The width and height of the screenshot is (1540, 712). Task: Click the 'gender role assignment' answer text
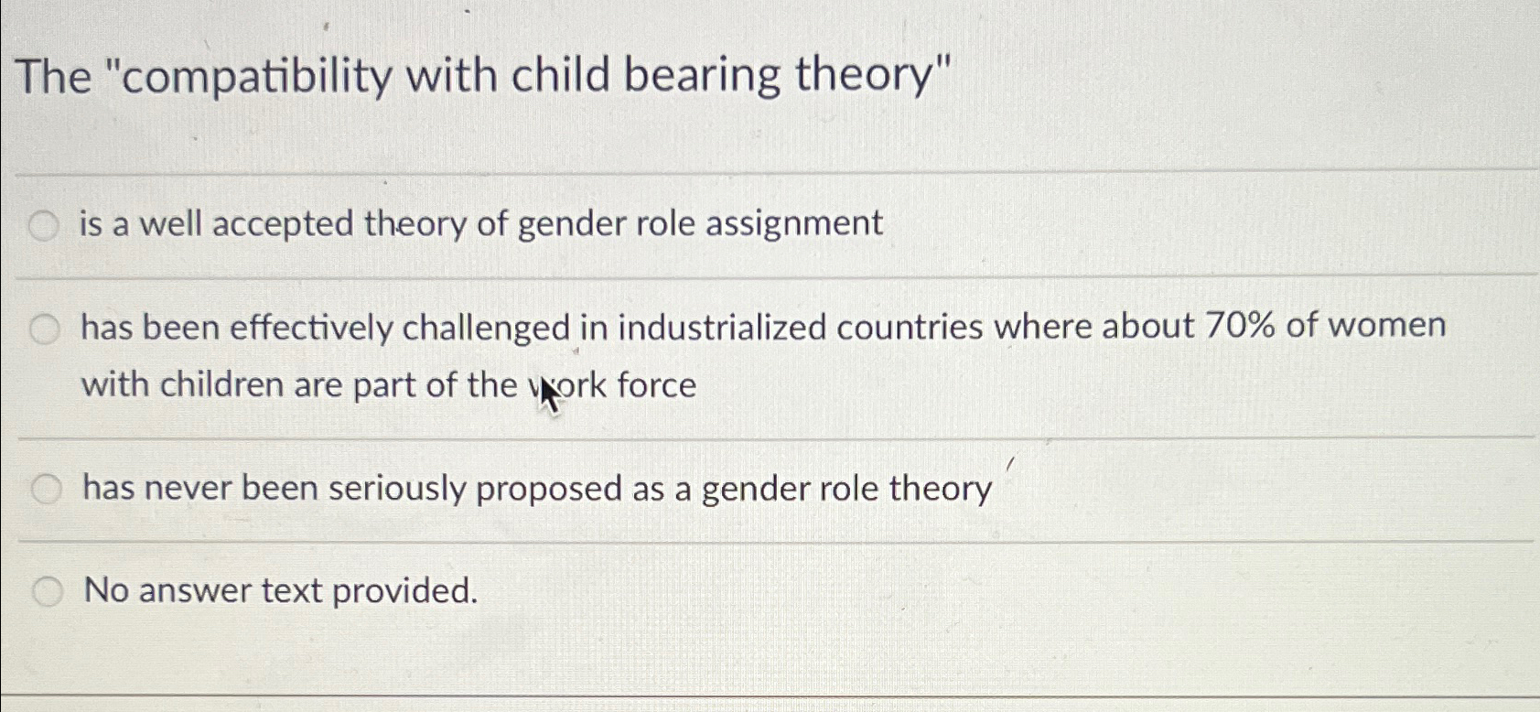(x=480, y=222)
